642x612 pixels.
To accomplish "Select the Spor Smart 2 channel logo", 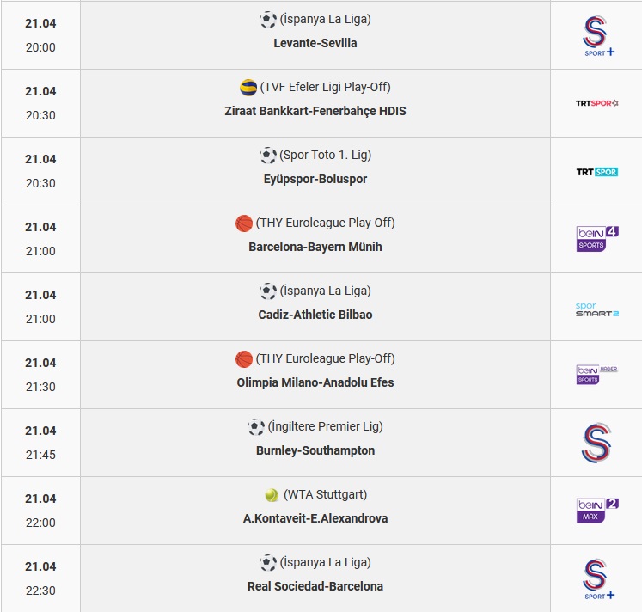I will [x=597, y=309].
